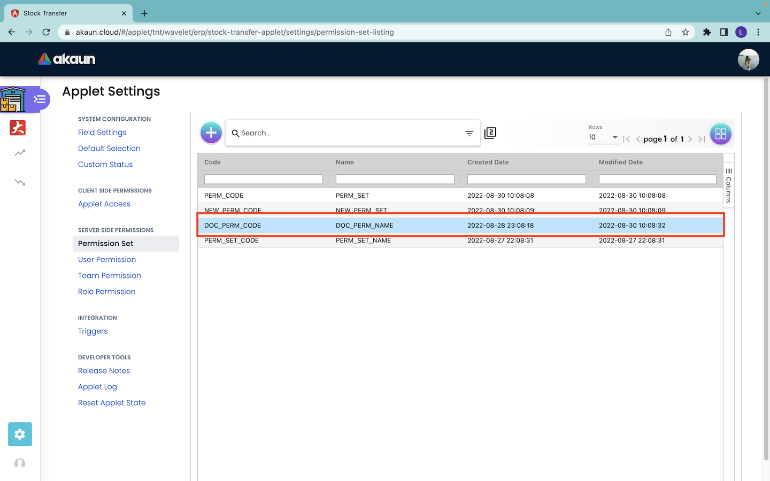
Task: Expand the Columns side panel
Action: point(728,185)
